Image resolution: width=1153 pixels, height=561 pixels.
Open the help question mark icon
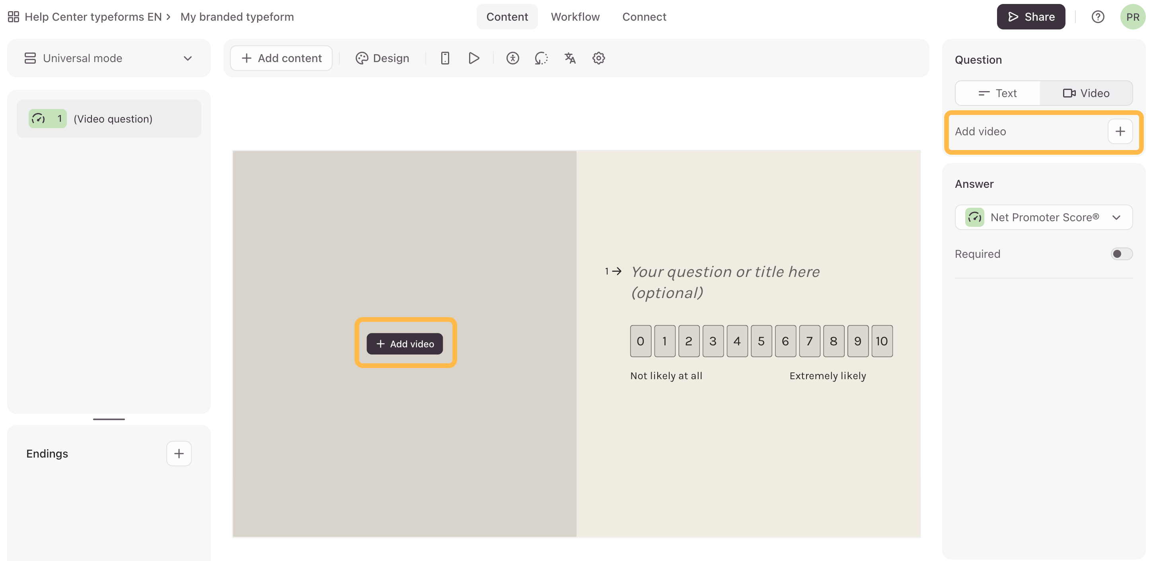click(x=1097, y=17)
